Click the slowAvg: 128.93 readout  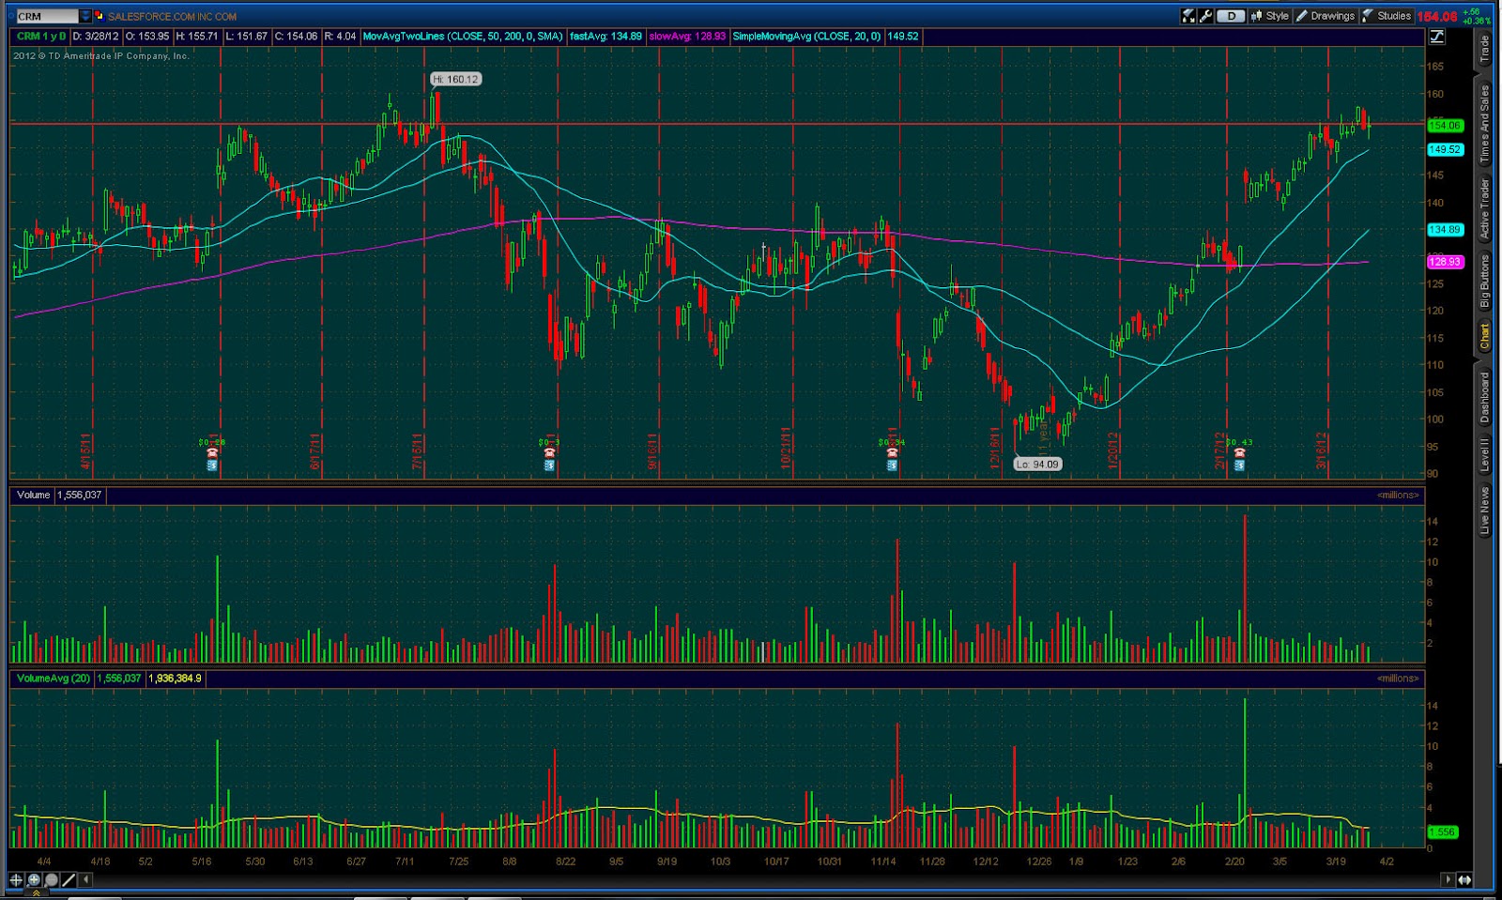(687, 36)
